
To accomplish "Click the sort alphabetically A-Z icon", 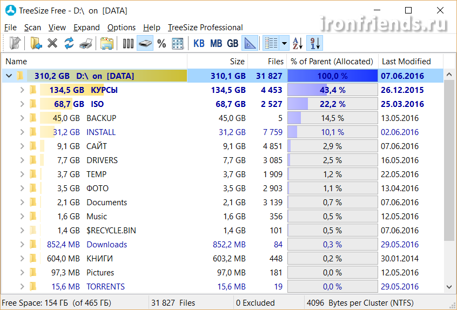I will (x=298, y=44).
